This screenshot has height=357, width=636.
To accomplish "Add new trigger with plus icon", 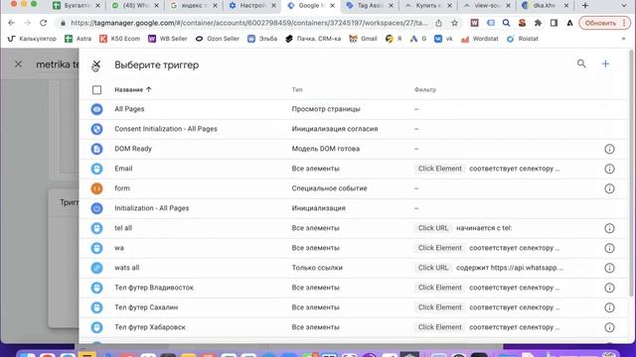I will click(605, 63).
